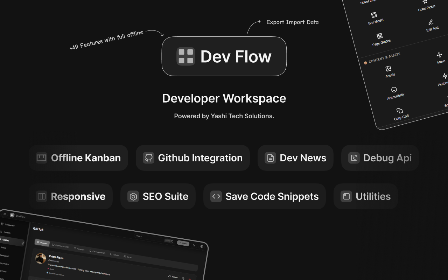Open the Responsive feature pill
The height and width of the screenshot is (280, 448).
coord(71,196)
